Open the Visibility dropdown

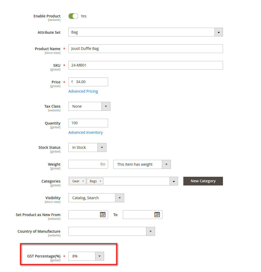[96, 198]
